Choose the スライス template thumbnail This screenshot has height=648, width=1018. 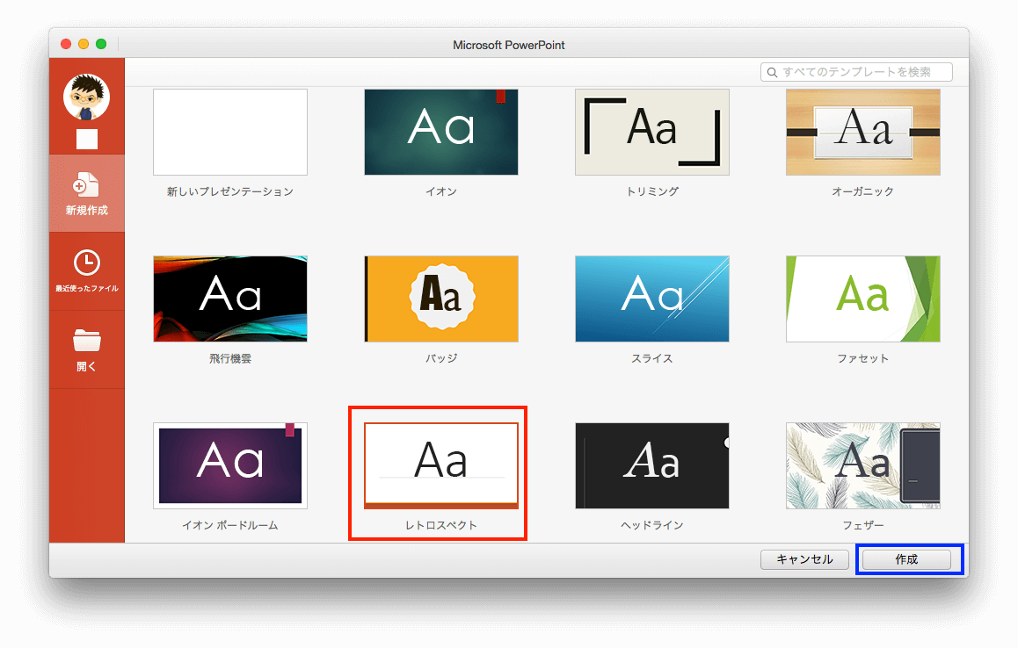click(651, 299)
